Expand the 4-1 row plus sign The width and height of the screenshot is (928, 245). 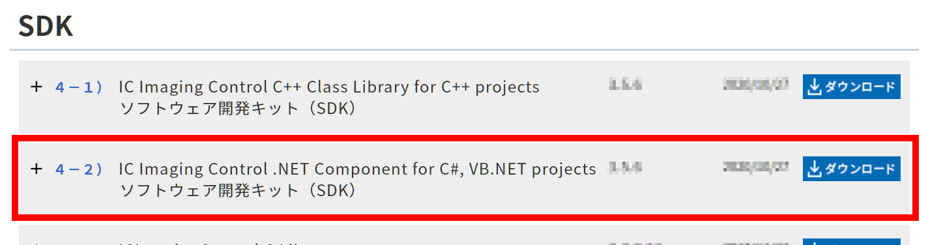(36, 87)
